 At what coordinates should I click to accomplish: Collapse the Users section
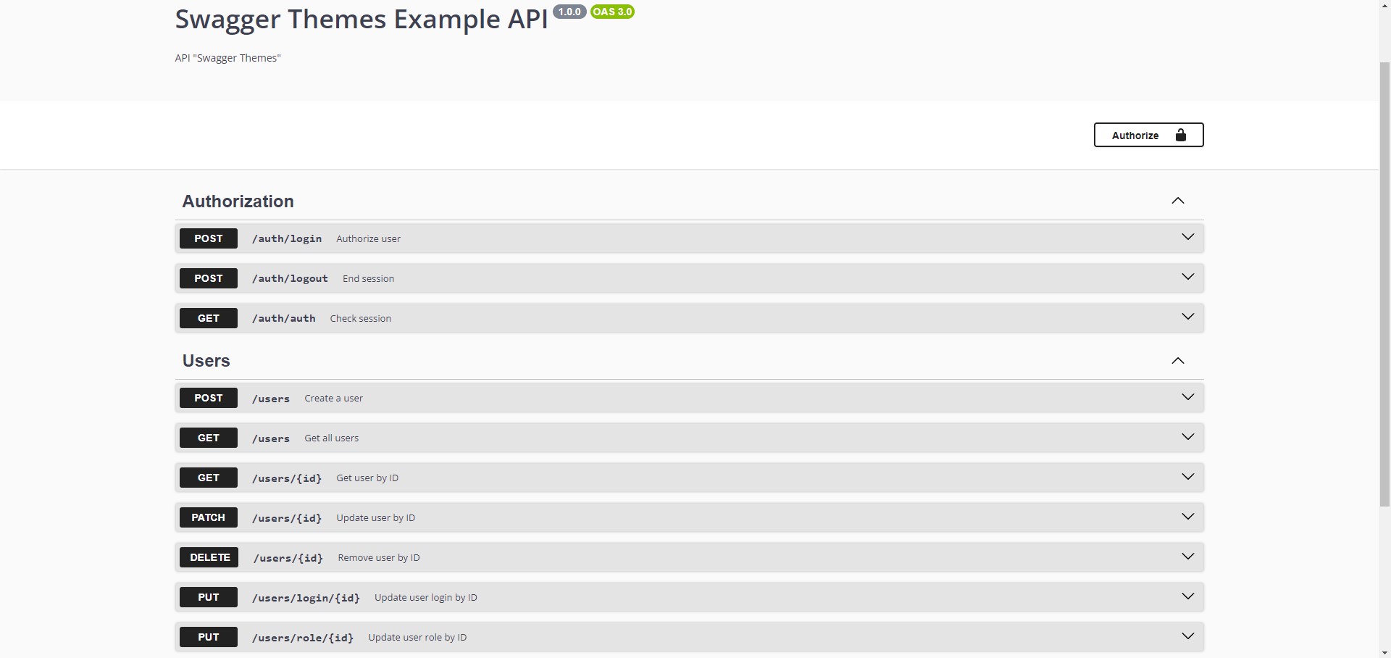pos(1178,361)
